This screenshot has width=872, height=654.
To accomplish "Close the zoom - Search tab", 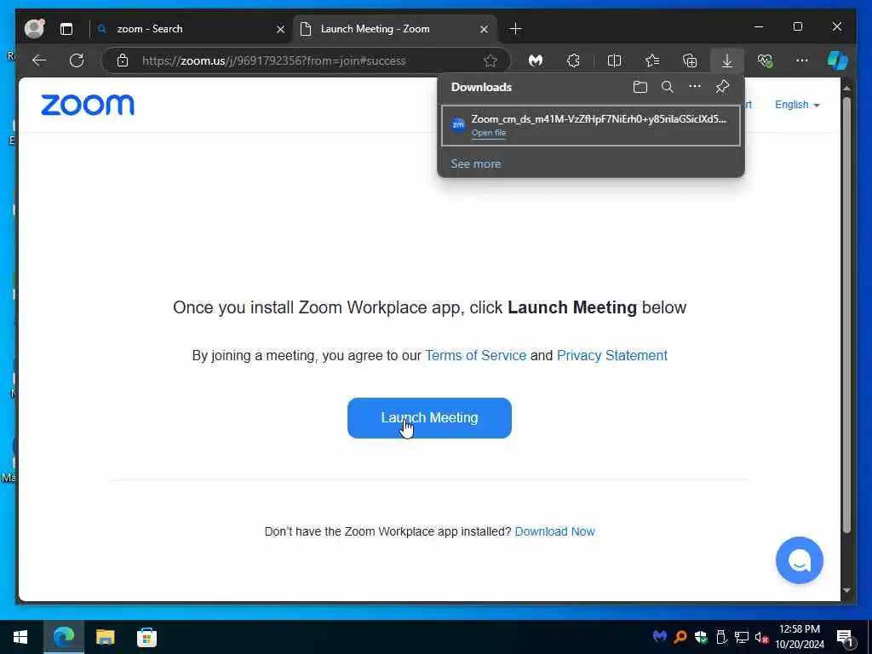I will coord(280,29).
